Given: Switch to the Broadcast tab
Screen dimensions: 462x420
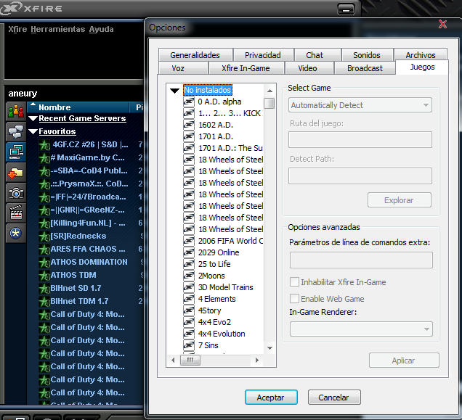Looking at the screenshot, I should click(x=365, y=68).
